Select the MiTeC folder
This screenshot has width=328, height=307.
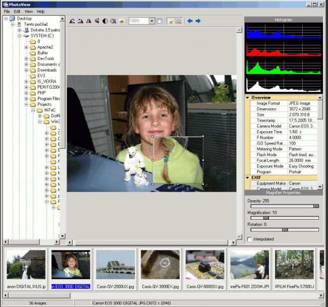[50, 110]
